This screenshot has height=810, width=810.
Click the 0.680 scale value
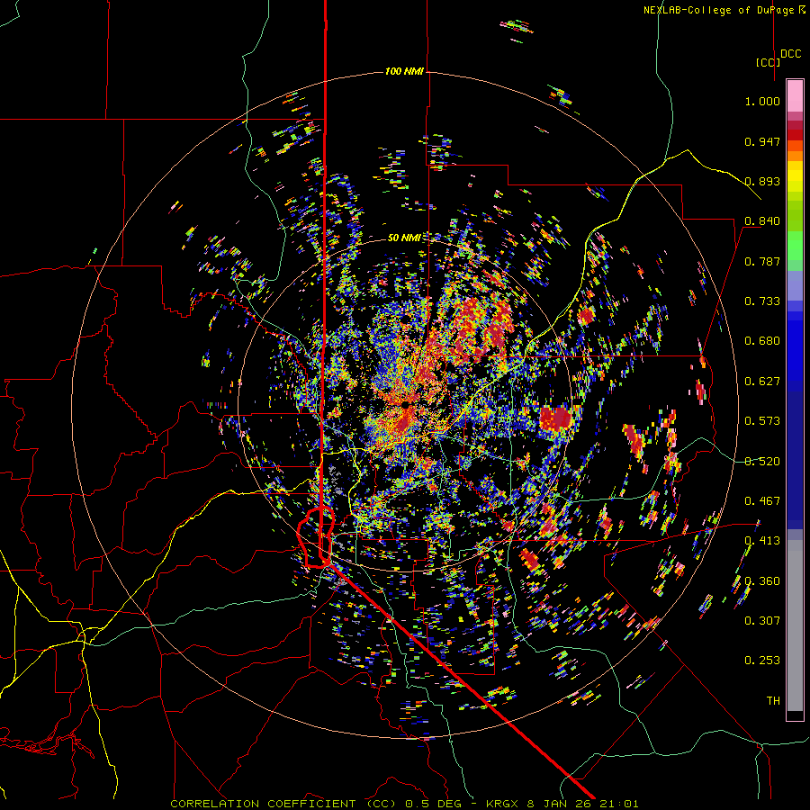[x=762, y=341]
